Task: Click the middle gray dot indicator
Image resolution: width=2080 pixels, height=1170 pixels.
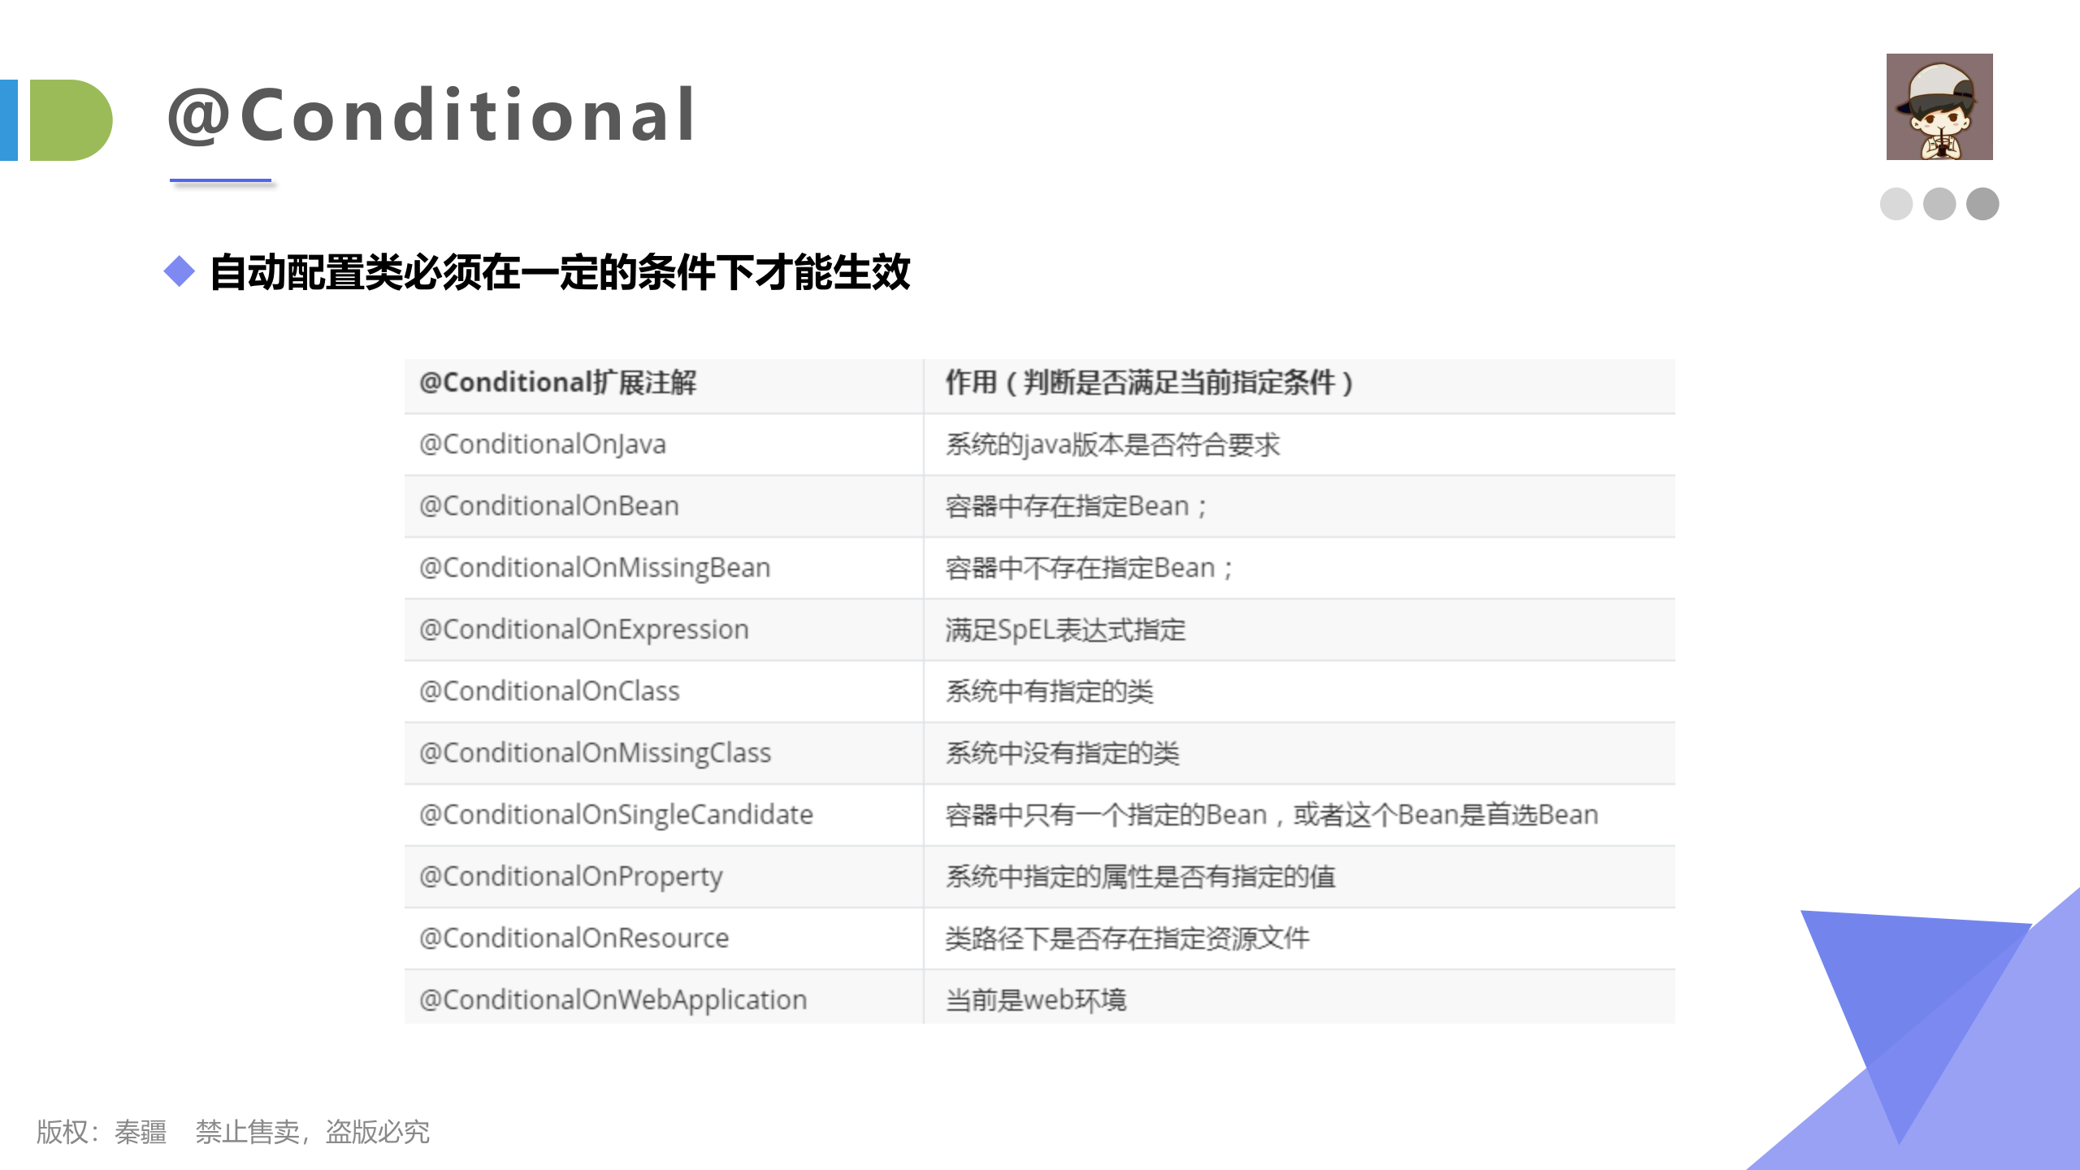Action: (1940, 206)
